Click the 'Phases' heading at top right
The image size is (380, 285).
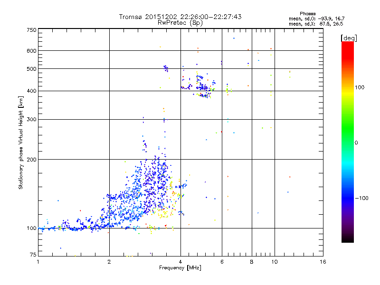pyautogui.click(x=307, y=14)
